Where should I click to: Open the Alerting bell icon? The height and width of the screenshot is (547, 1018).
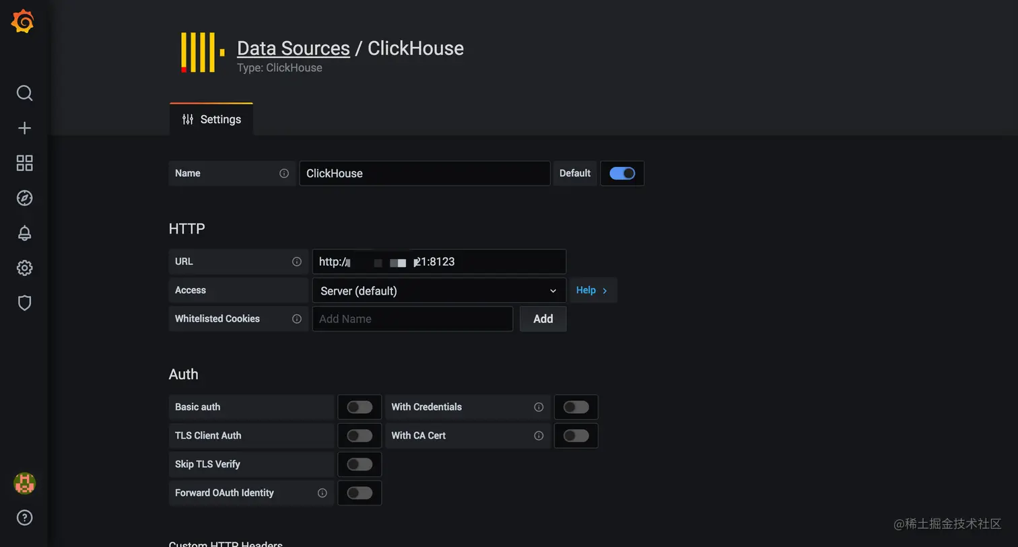[x=24, y=233]
